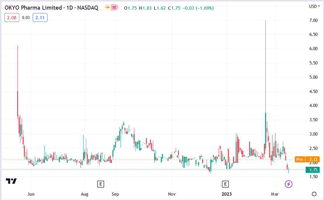Click the 6.00 price axis label
This screenshot has height=200, width=324.
[x=313, y=49]
